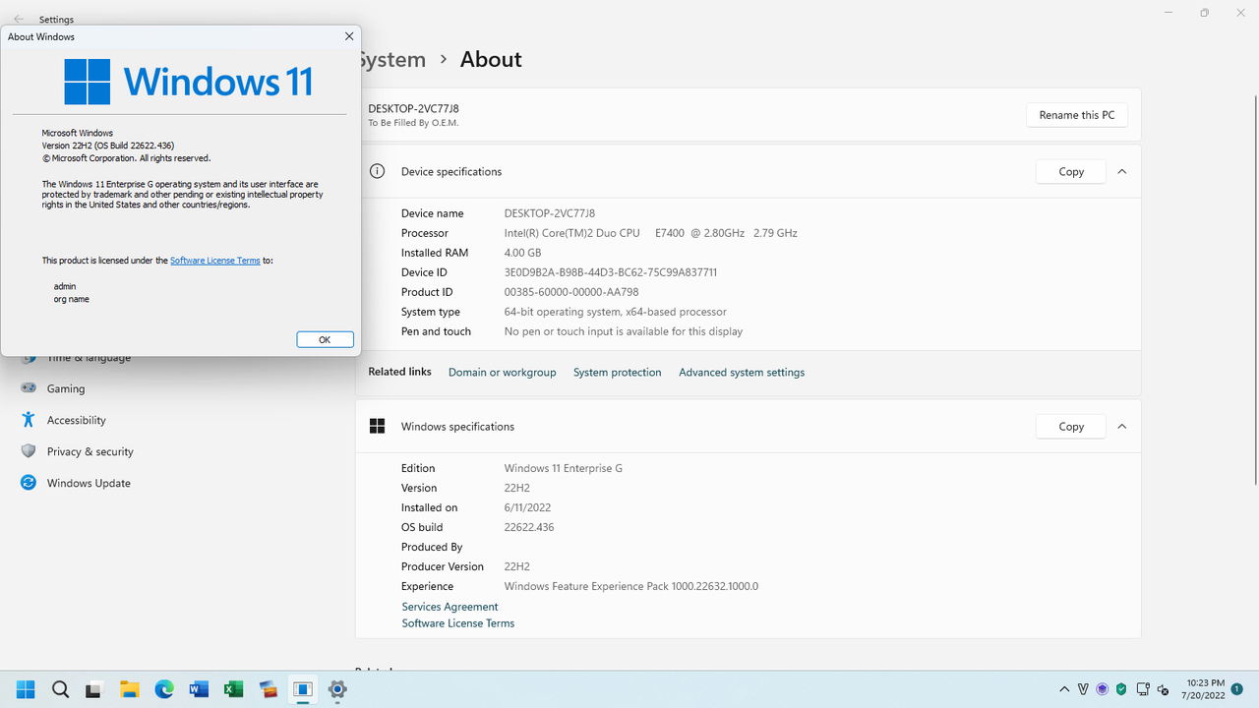This screenshot has width=1259, height=708.
Task: Click OK in About Windows dialog
Action: (325, 339)
